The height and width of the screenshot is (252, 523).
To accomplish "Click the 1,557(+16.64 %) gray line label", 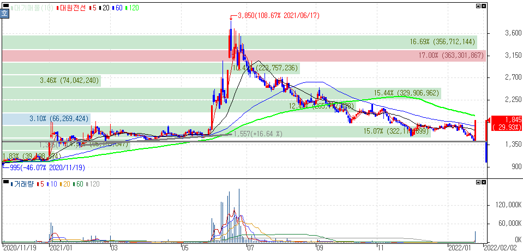I will coord(258,134).
